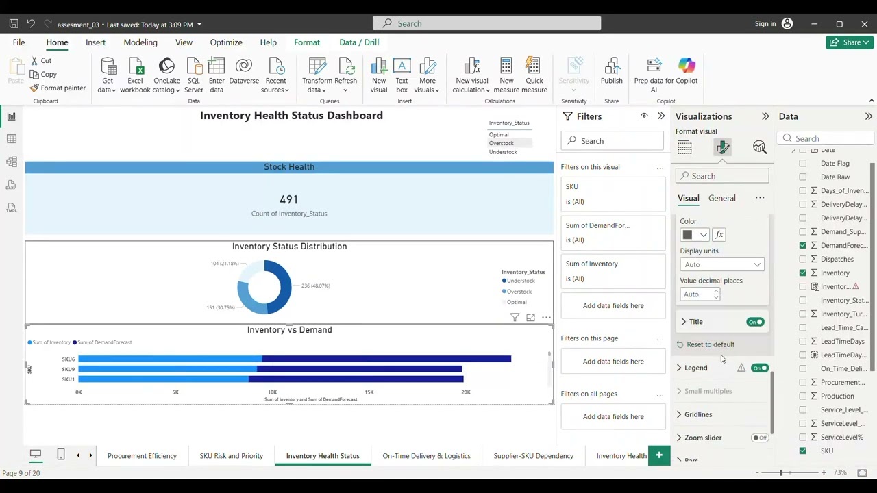Open TMDL view in left sidebar
This screenshot has height=493, width=877.
point(12,207)
